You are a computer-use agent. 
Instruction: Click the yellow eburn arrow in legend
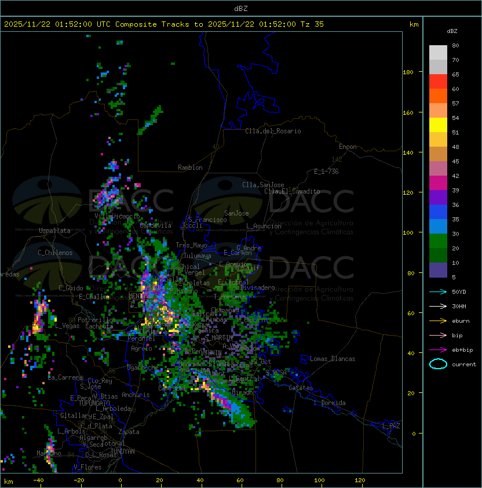[438, 321]
